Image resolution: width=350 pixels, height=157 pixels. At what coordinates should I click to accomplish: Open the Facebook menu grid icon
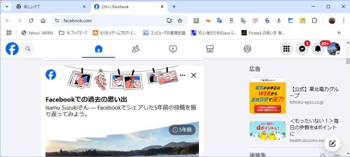pos(286,49)
